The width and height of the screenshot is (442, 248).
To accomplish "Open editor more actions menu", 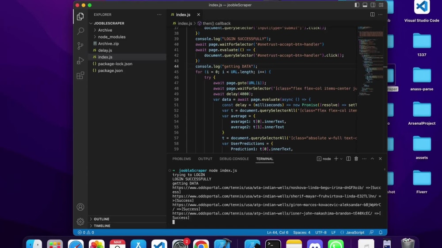I will [x=380, y=15].
